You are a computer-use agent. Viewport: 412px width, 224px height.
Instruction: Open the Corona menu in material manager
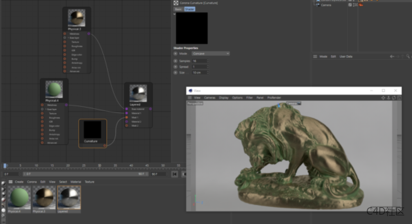(x=32, y=182)
